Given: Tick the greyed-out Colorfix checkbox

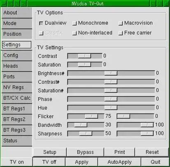Looking at the screenshot, I should [41, 33].
